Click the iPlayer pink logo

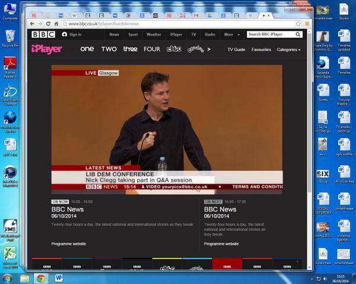pyautogui.click(x=47, y=49)
